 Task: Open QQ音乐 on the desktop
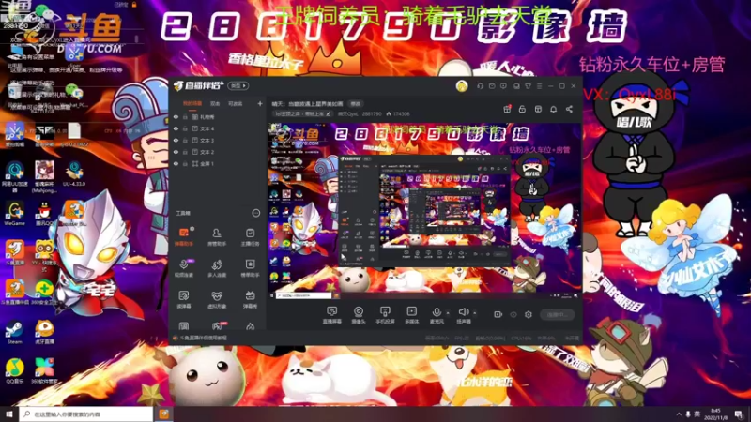coord(14,370)
